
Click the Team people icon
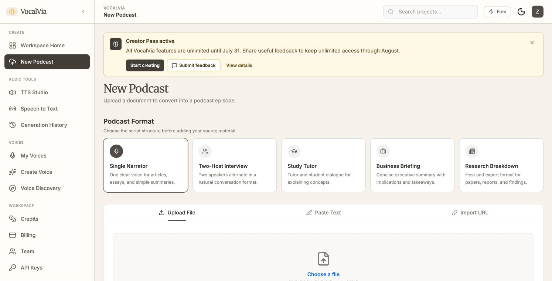tap(13, 251)
